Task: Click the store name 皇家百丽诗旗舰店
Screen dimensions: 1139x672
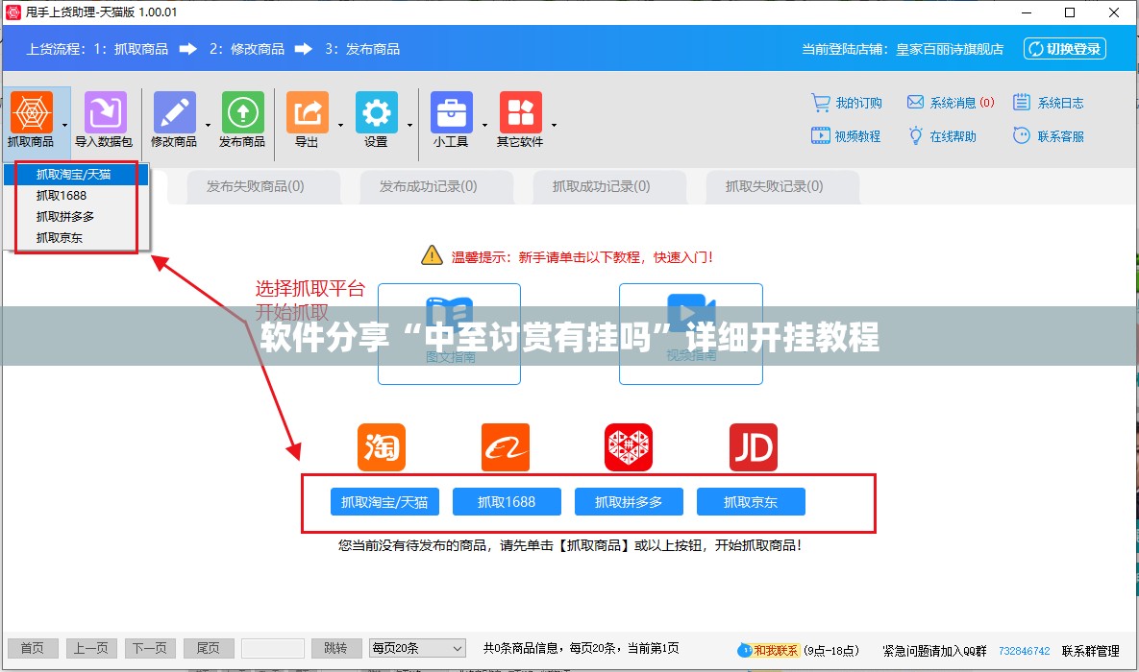Action: point(950,49)
